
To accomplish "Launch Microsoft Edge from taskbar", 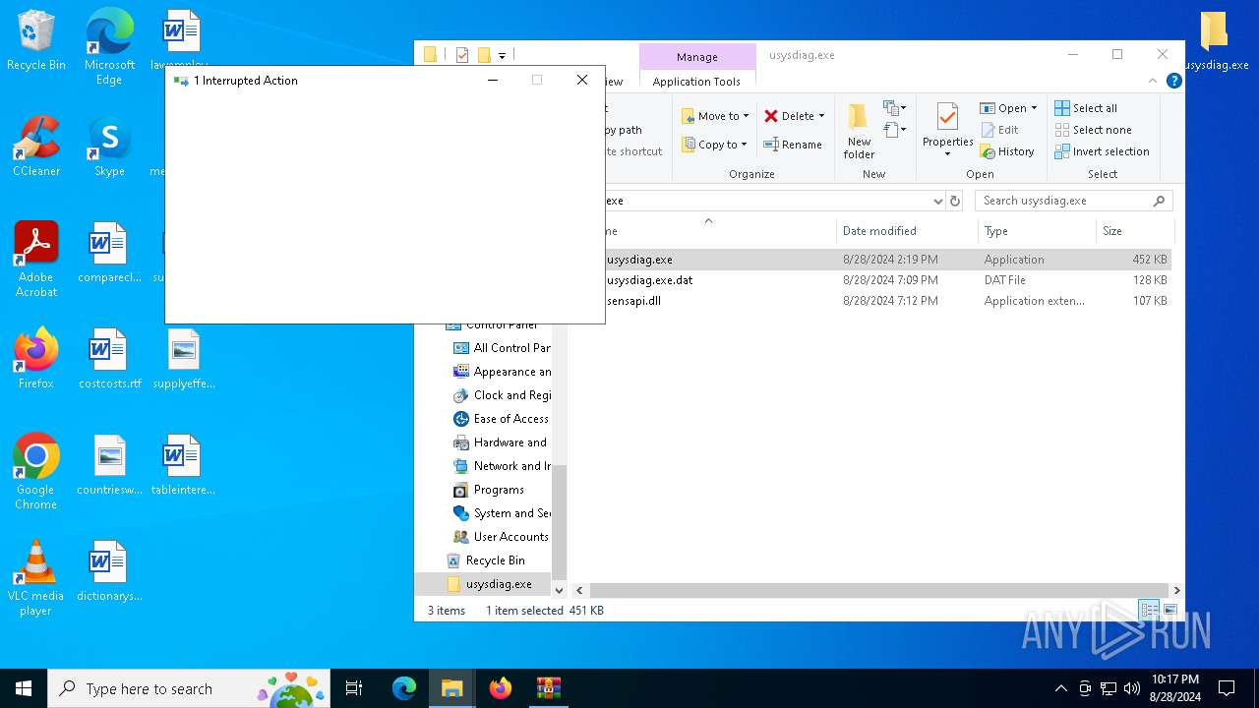I will (x=404, y=688).
